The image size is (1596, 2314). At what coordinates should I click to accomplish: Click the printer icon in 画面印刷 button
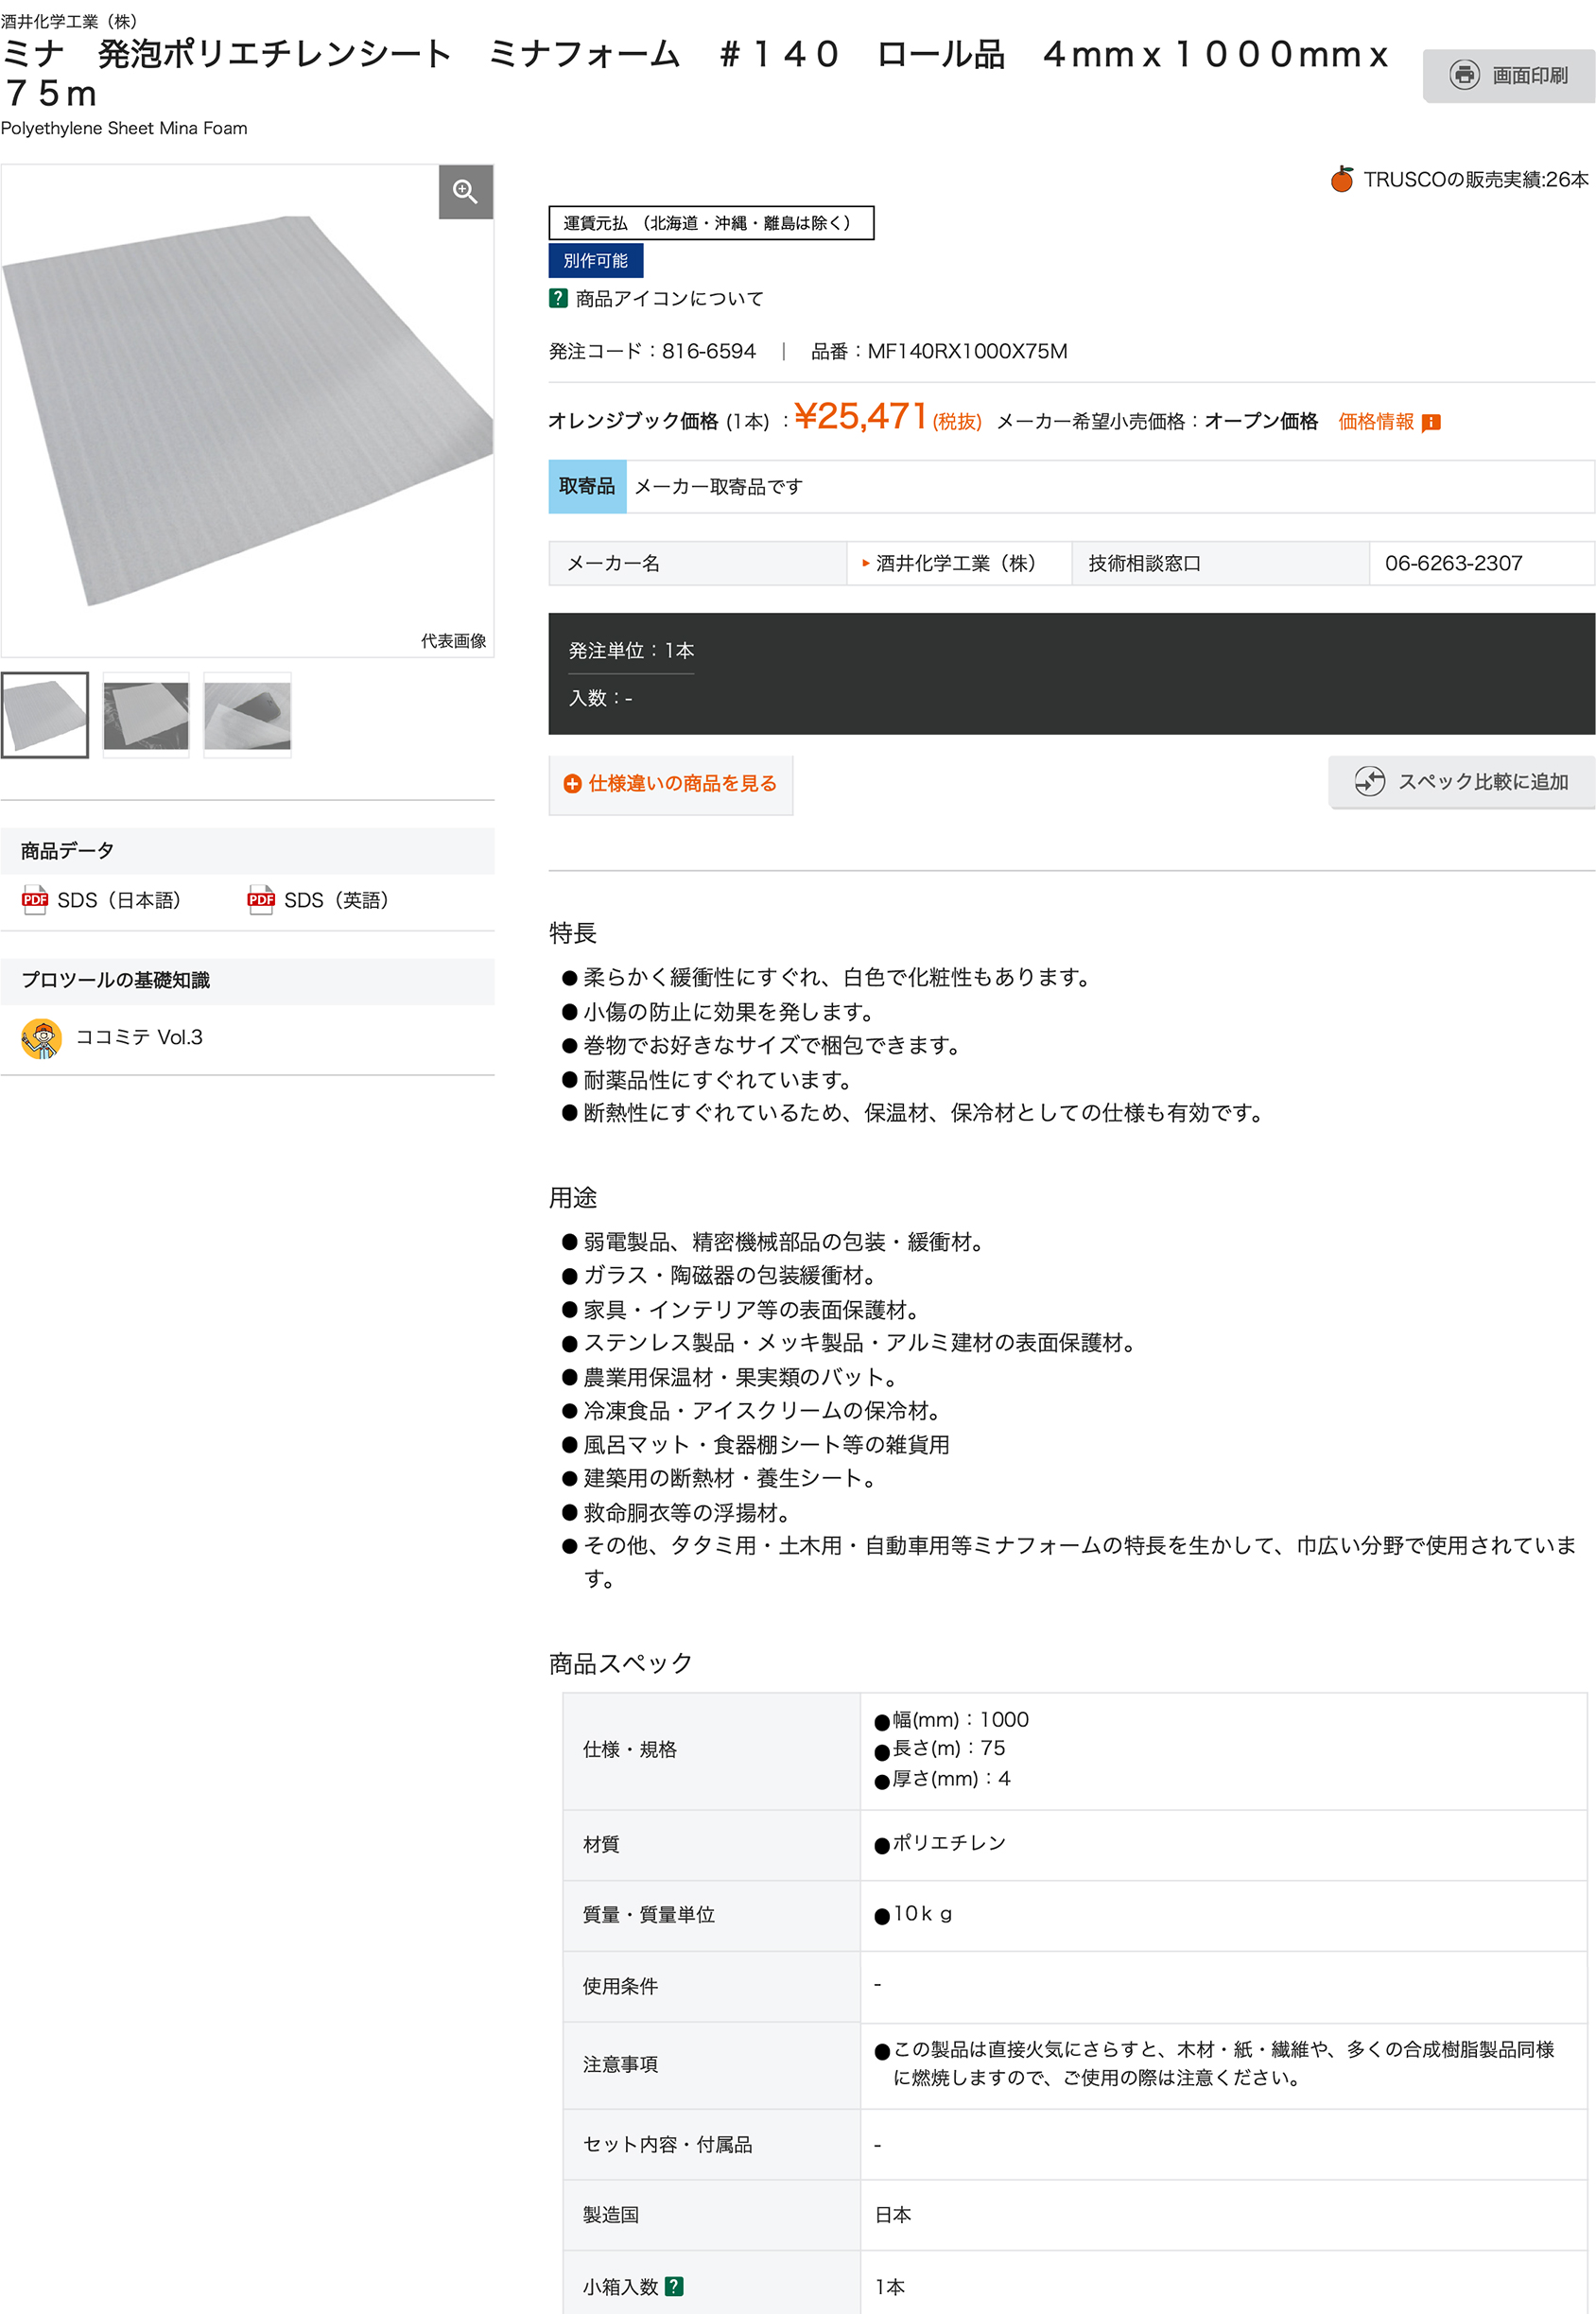click(x=1464, y=75)
